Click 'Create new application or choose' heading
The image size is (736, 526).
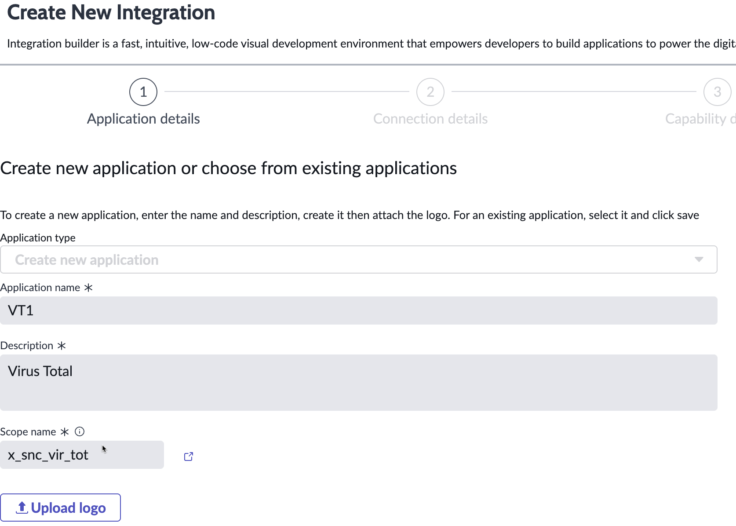click(x=229, y=168)
